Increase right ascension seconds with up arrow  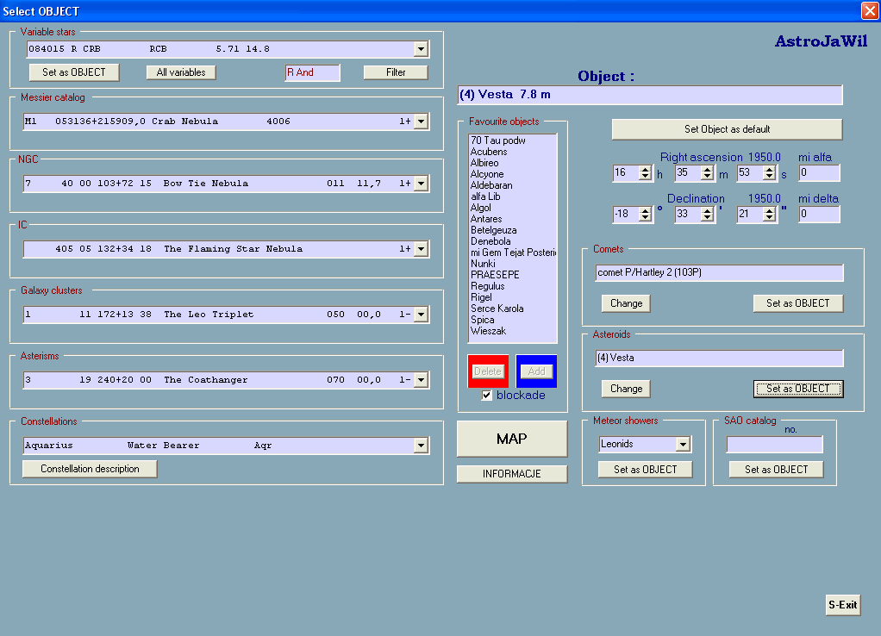769,170
